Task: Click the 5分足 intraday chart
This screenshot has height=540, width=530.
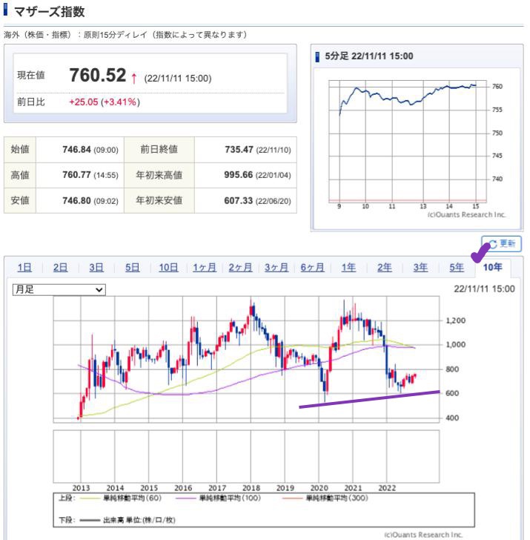Action: pos(408,142)
